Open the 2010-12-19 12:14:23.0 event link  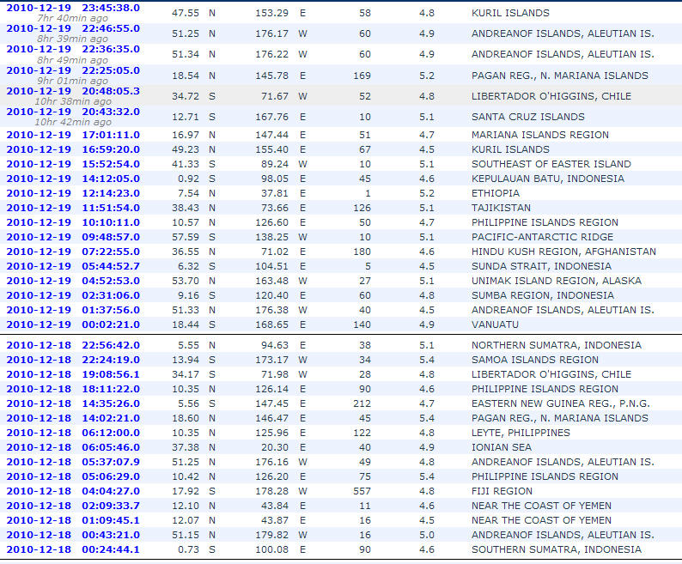pyautogui.click(x=73, y=193)
